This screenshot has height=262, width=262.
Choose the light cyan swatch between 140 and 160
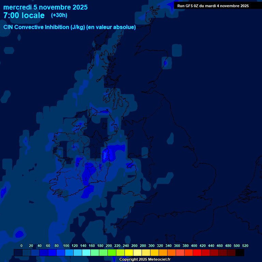(86, 252)
